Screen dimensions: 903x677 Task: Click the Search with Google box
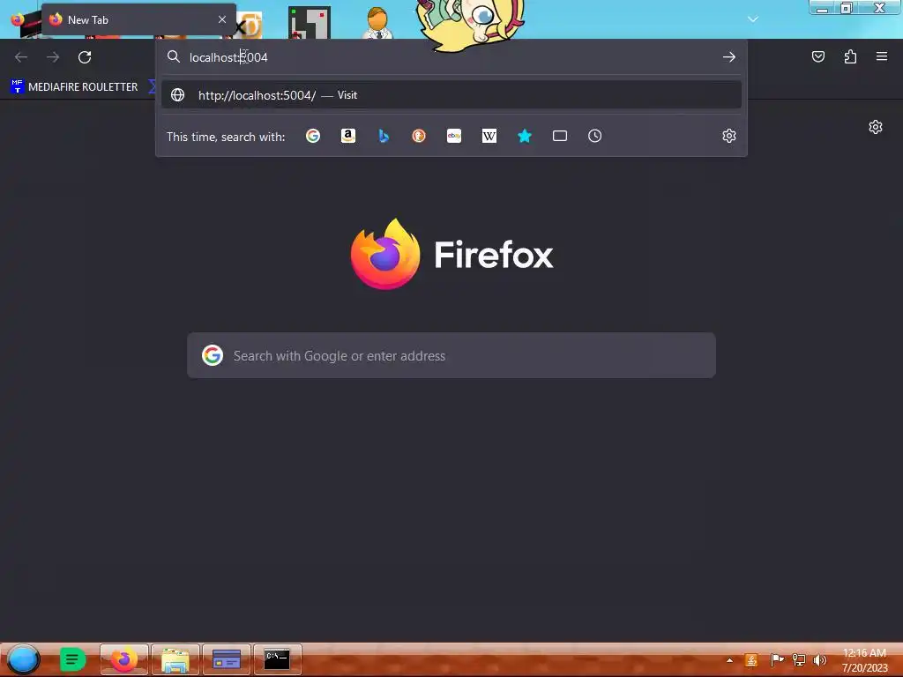point(451,356)
